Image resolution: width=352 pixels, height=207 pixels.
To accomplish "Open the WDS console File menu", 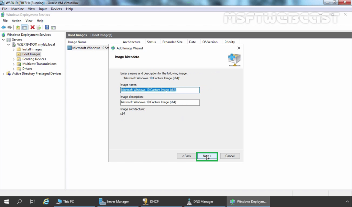I will point(5,21).
